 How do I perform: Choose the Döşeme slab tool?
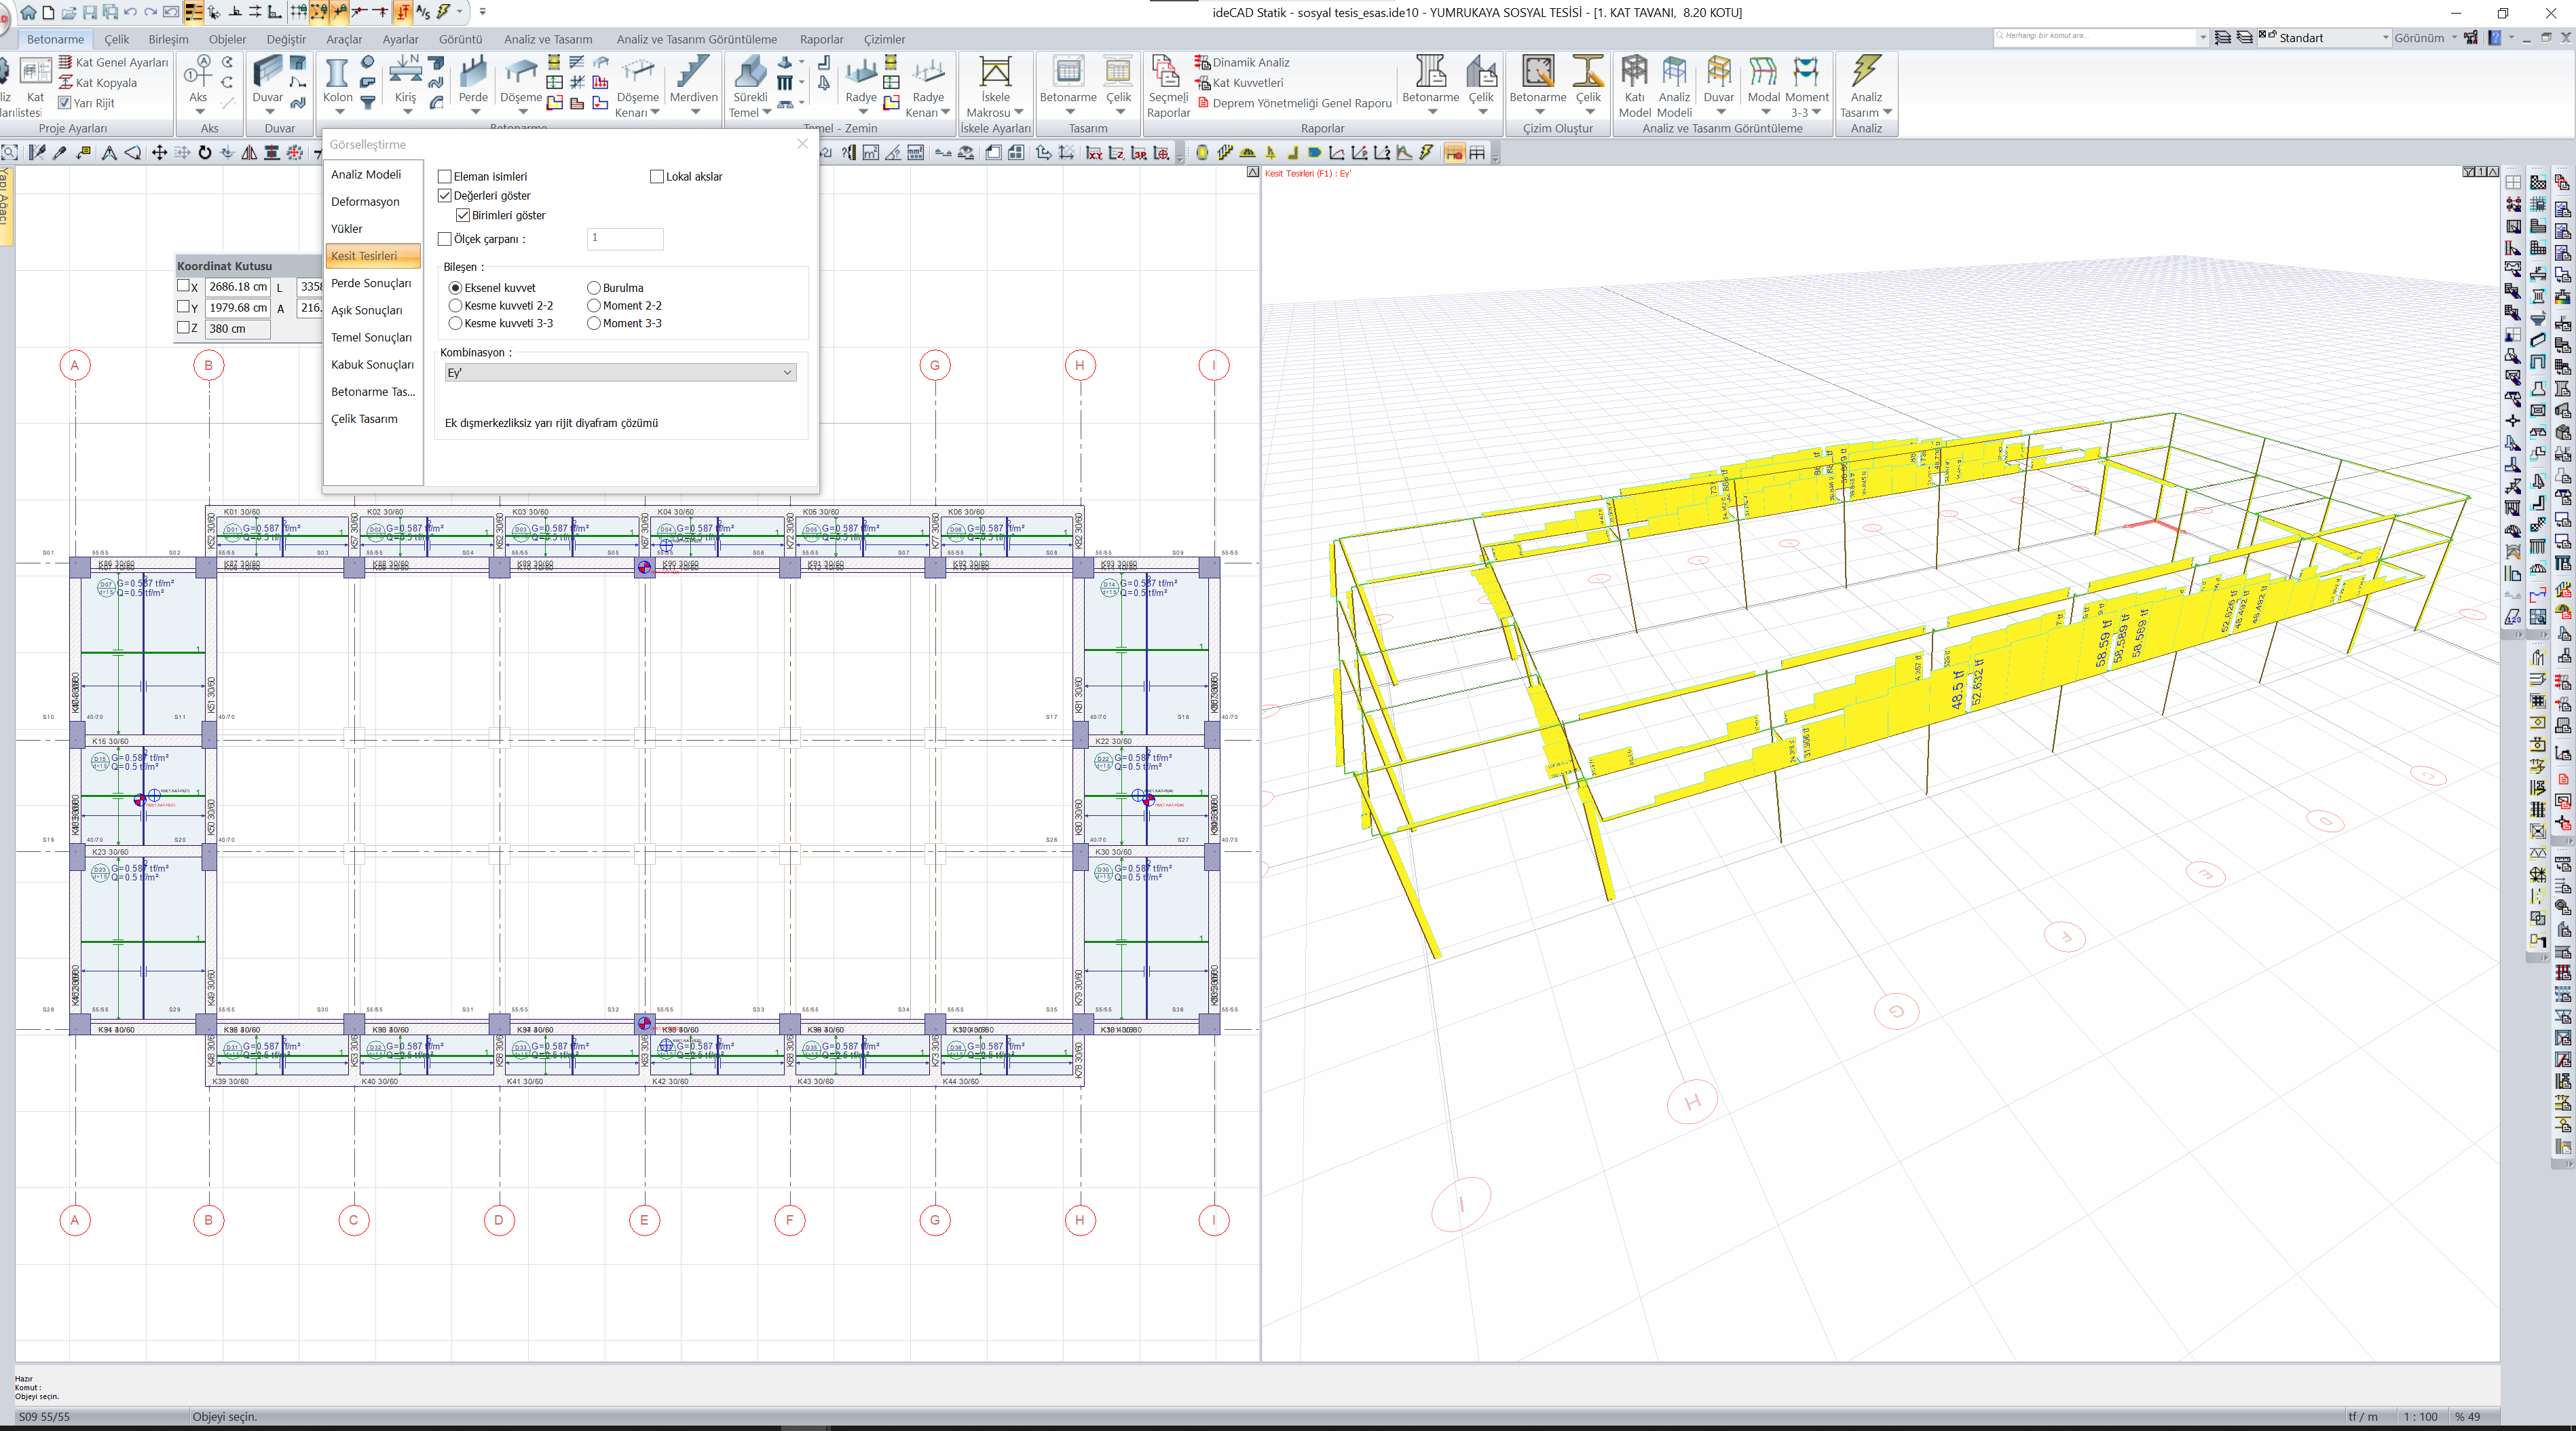(x=521, y=79)
